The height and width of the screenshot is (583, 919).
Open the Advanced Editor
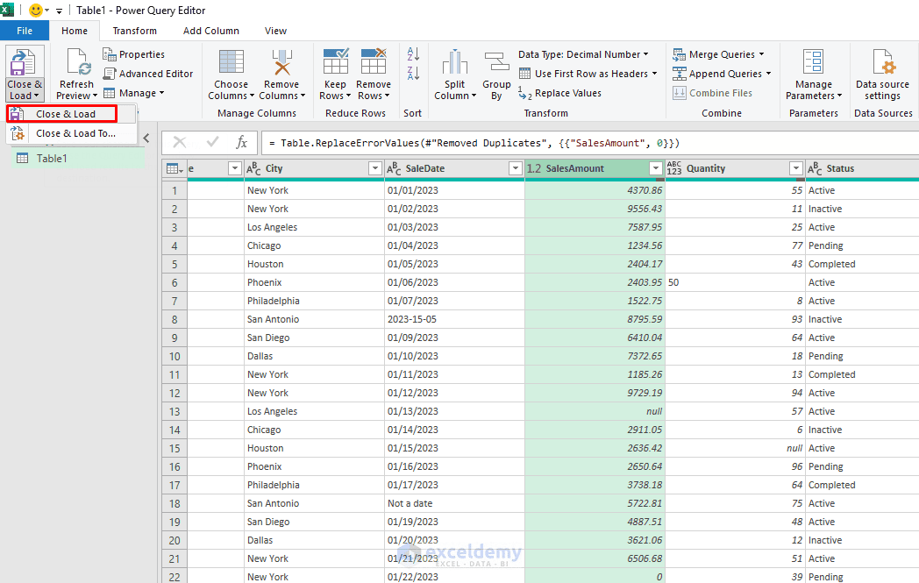click(147, 74)
